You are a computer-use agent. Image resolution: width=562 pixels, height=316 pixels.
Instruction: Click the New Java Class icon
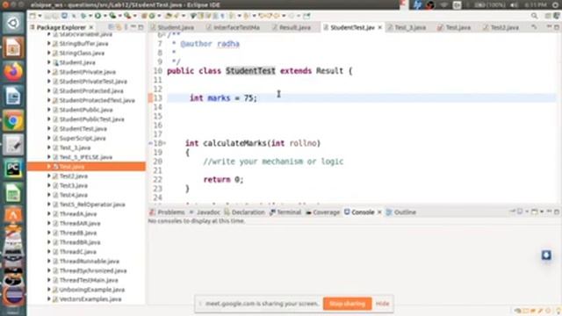[152, 16]
